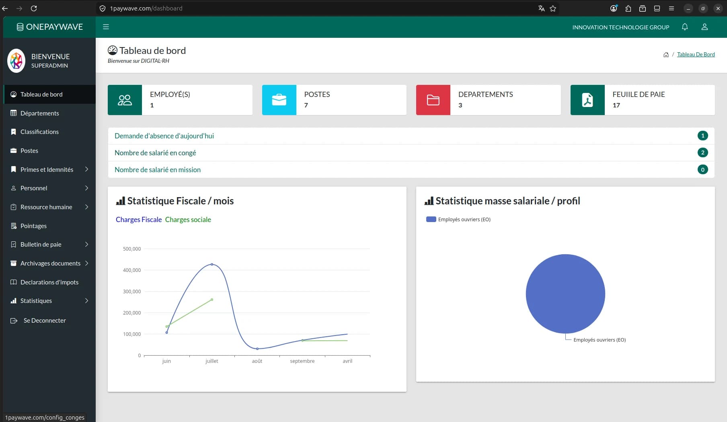Viewport: 727px width, 422px height.
Task: Open Départements menu item
Action: [x=49, y=113]
